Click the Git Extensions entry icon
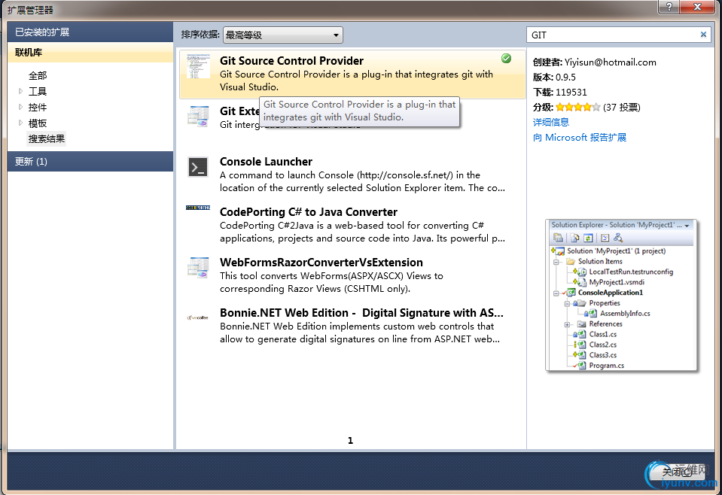This screenshot has height=495, width=722. tap(199, 116)
